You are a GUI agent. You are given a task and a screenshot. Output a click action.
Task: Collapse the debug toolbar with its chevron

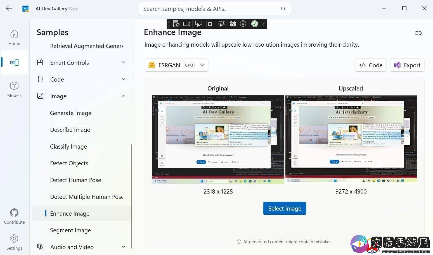[x=263, y=24]
